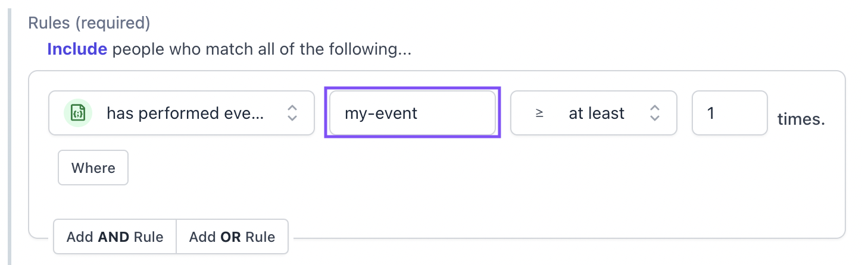Click the 'Rules (required)' label
Screen dimensions: 862x265
coord(89,23)
